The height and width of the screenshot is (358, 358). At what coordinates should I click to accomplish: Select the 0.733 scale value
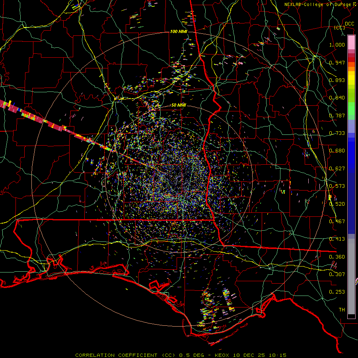tap(337, 133)
